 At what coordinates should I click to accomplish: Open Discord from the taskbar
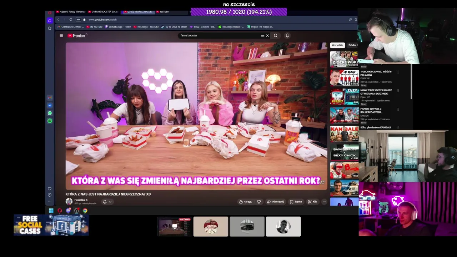point(68,211)
